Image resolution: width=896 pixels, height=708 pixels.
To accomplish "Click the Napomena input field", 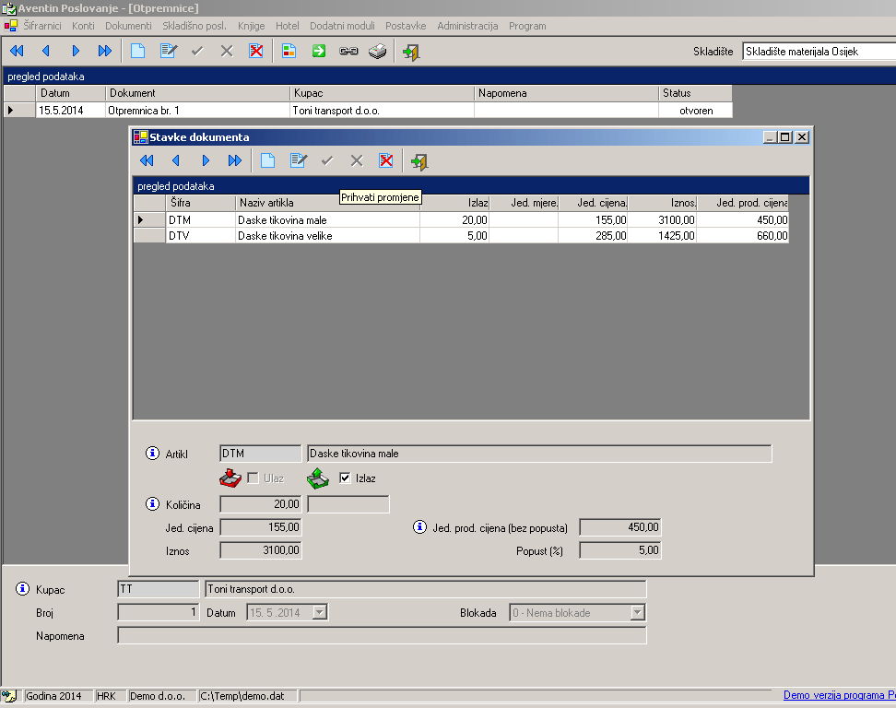I will [382, 635].
